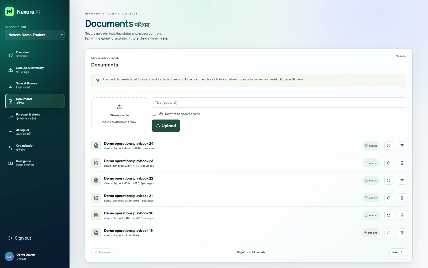This screenshot has height=268, width=428.
Task: Click Page 1 of 4 · 24 records text
Action: [251, 252]
